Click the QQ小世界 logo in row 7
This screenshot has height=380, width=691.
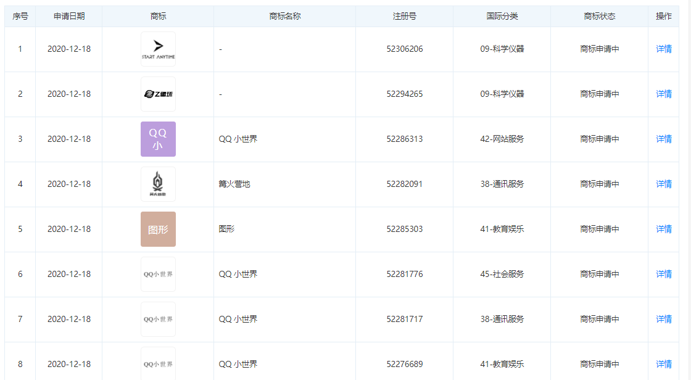pyautogui.click(x=158, y=320)
